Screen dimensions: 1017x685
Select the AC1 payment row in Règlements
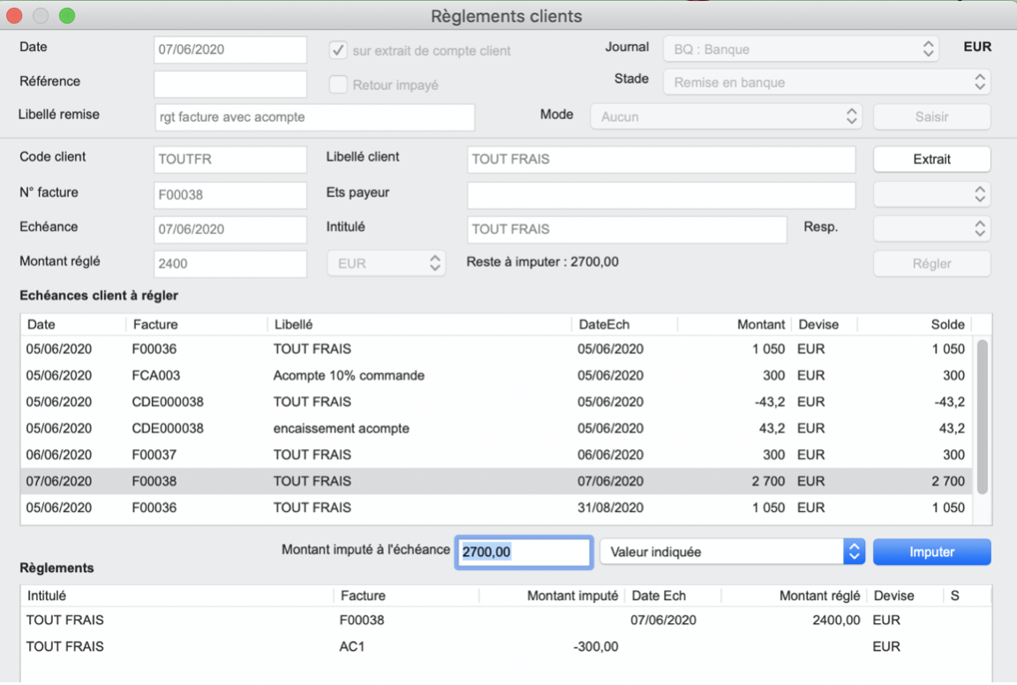click(506, 647)
